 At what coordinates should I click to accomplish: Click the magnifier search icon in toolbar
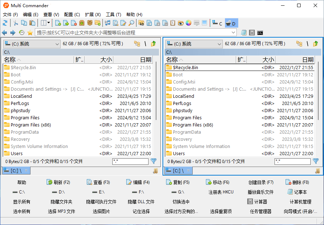(x=131, y=23)
